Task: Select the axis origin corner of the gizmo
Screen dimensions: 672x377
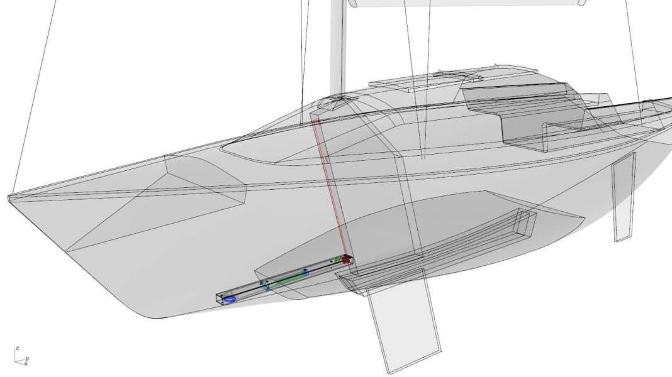Action: (15, 361)
